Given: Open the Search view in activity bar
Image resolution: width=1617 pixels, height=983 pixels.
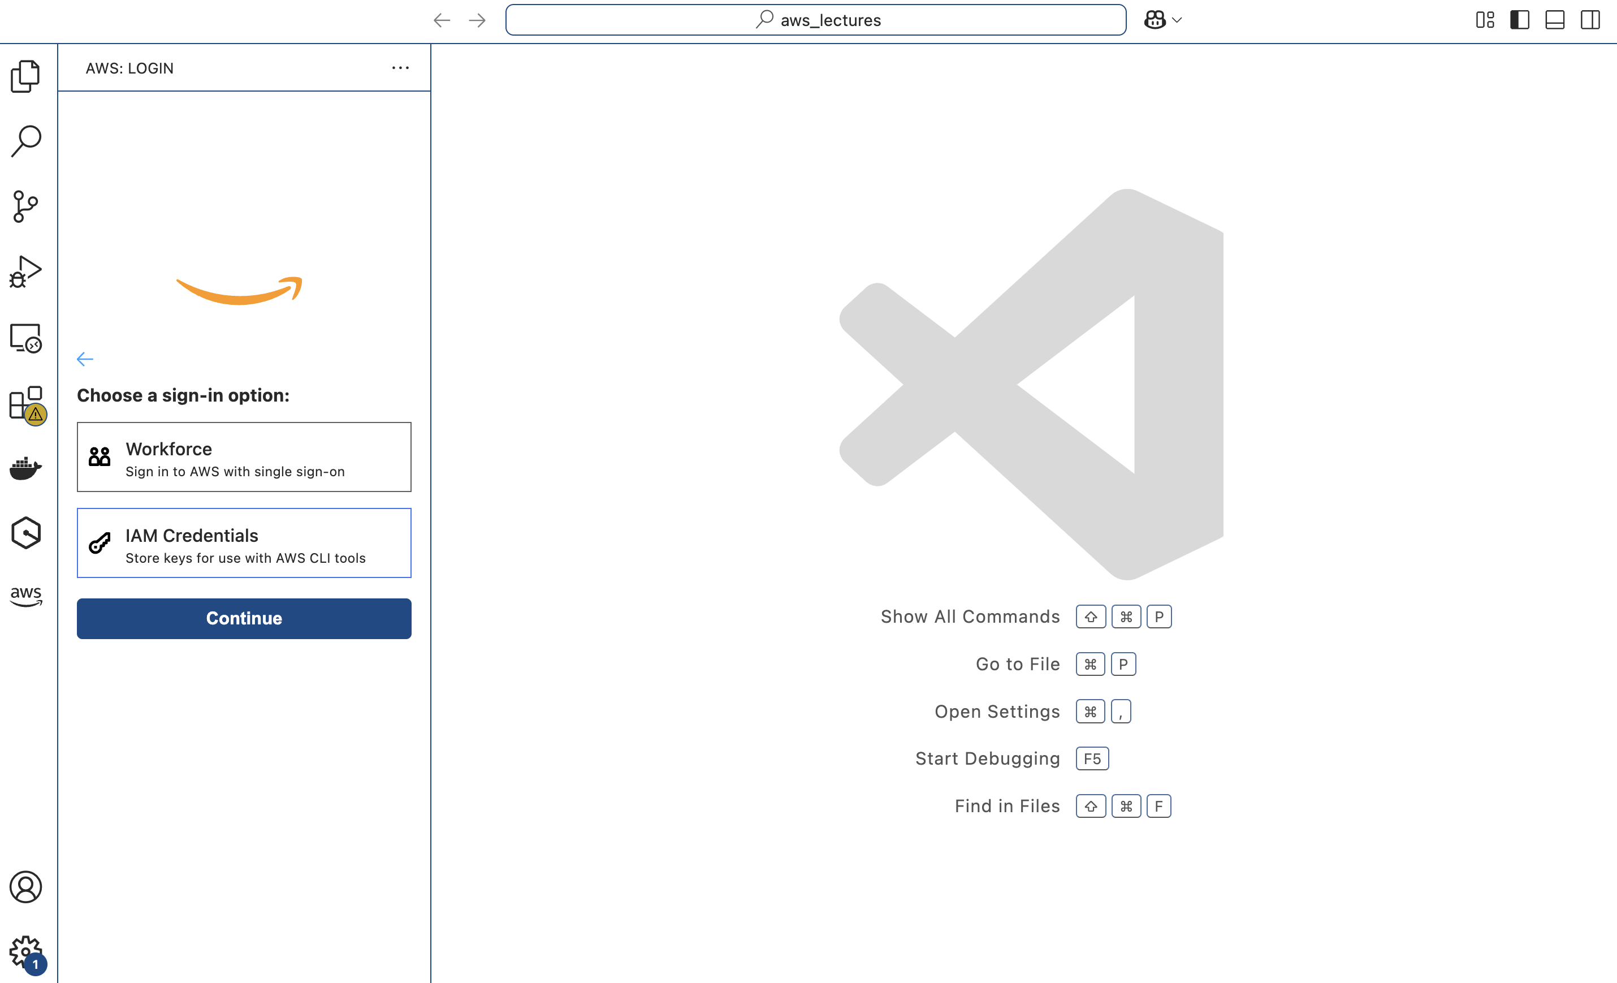Looking at the screenshot, I should pyautogui.click(x=25, y=141).
